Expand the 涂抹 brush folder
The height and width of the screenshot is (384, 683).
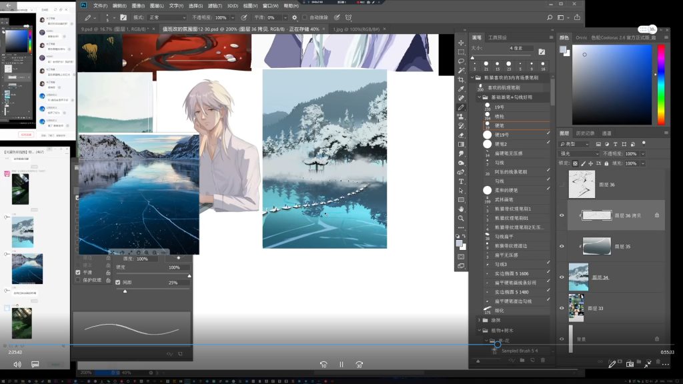[x=479, y=320]
